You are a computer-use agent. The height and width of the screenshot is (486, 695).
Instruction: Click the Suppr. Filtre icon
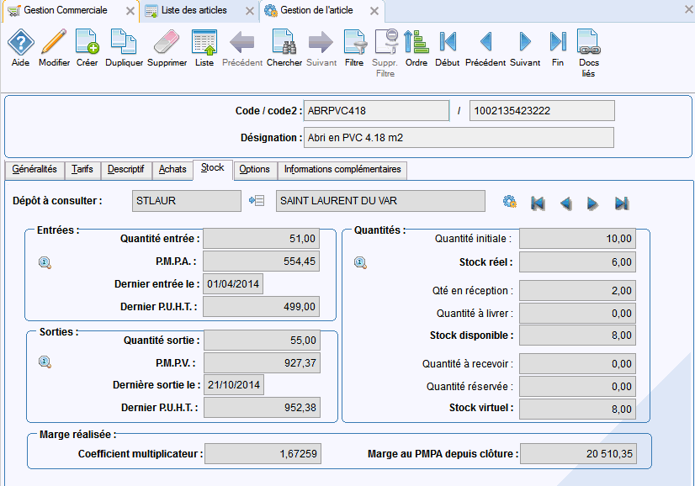pos(385,42)
